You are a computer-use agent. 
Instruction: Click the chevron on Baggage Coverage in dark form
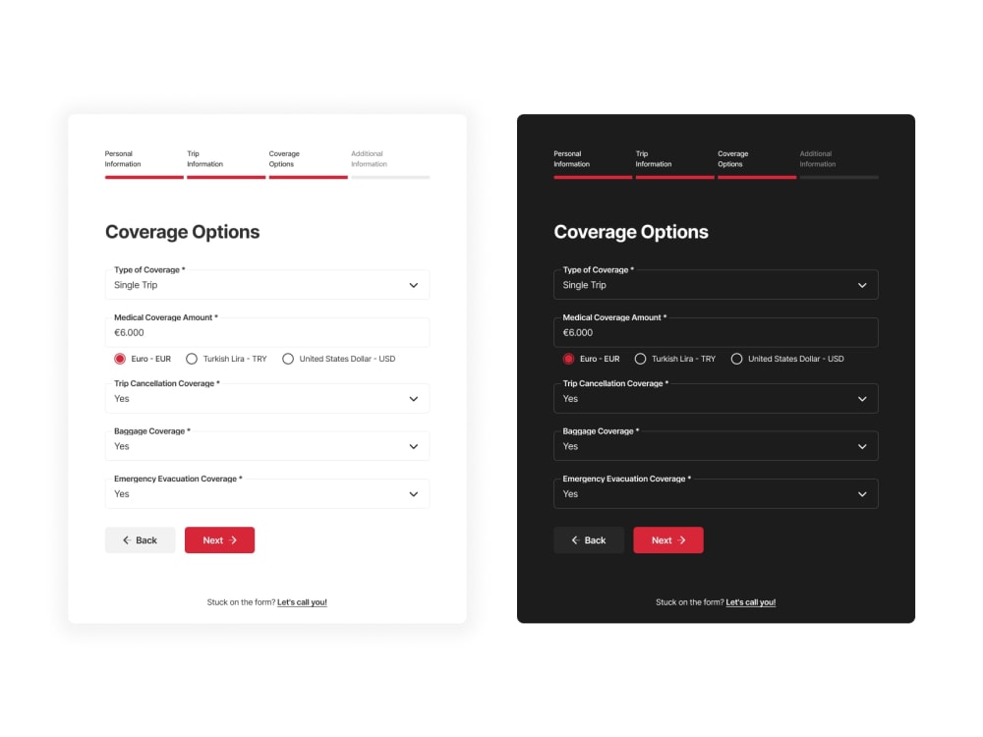[863, 445]
